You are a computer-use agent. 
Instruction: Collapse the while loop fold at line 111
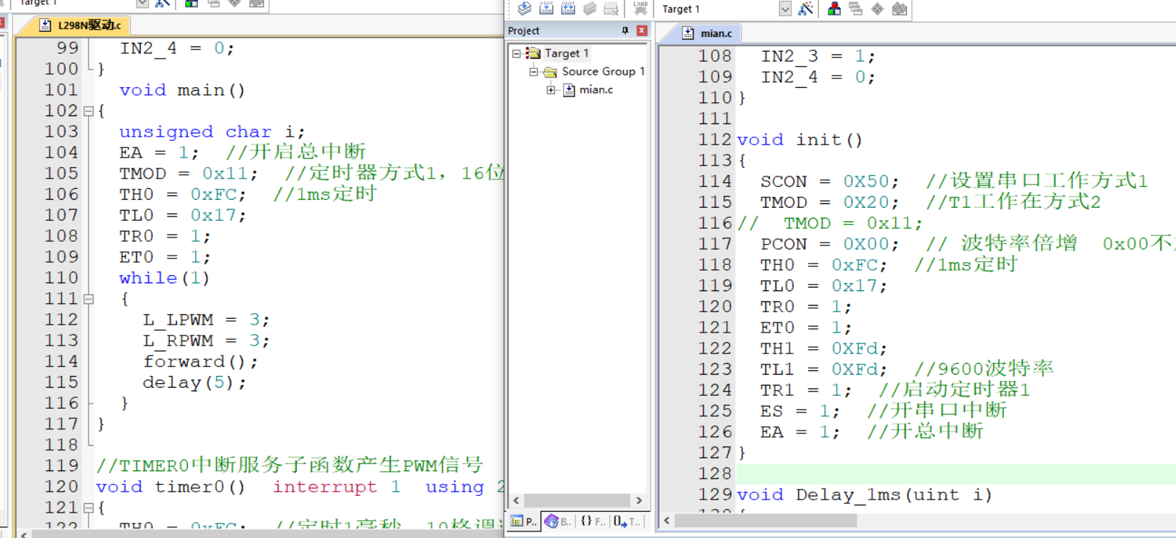coord(89,298)
